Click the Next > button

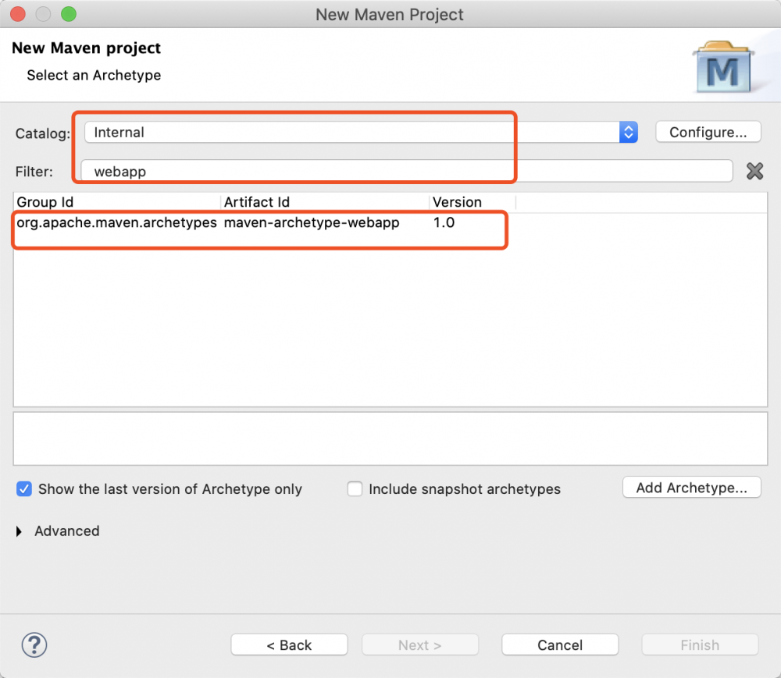coord(420,645)
